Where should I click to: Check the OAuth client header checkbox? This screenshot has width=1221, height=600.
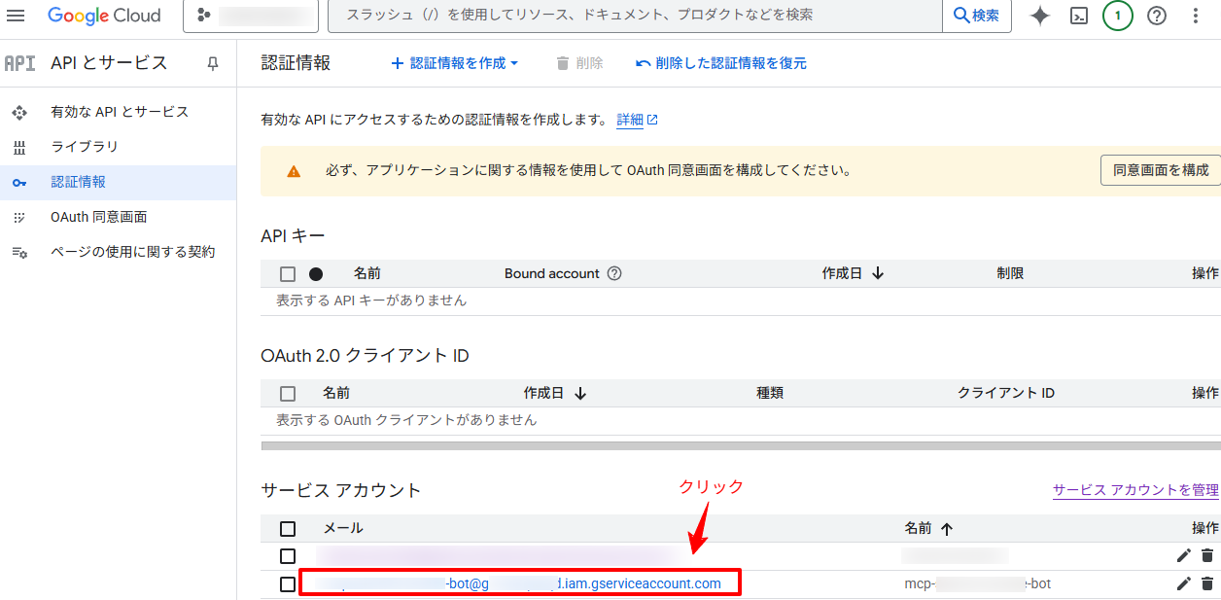(288, 394)
